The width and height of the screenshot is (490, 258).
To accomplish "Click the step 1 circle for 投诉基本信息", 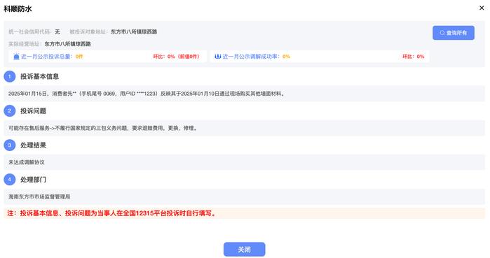I will tap(10, 76).
